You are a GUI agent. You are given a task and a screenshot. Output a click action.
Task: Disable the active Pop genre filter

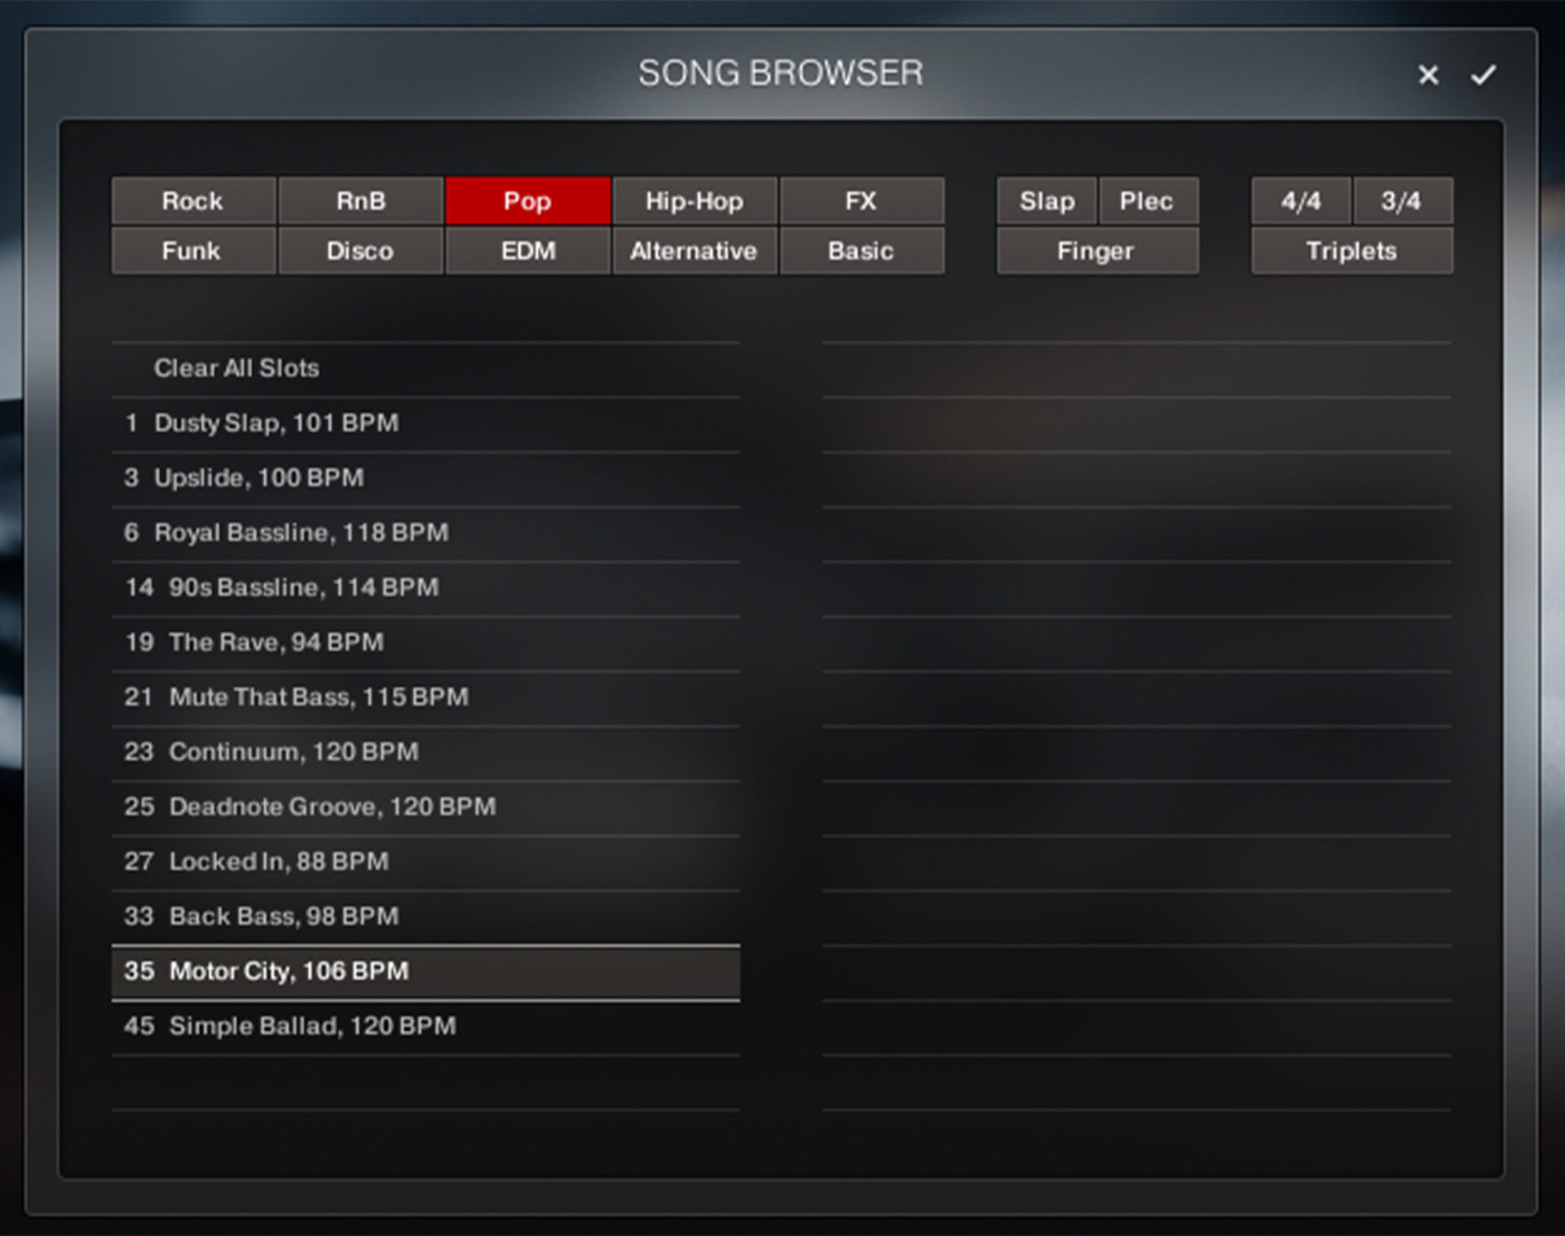pos(527,201)
